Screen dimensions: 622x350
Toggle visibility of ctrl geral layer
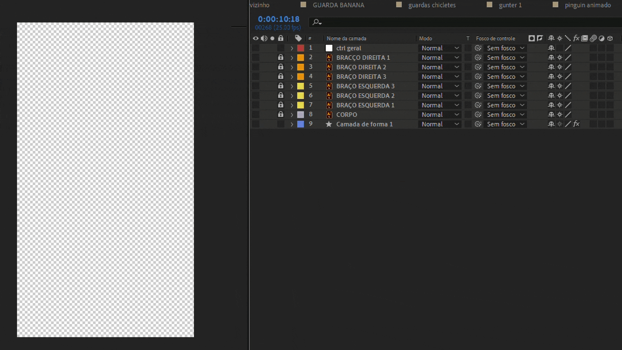256,48
